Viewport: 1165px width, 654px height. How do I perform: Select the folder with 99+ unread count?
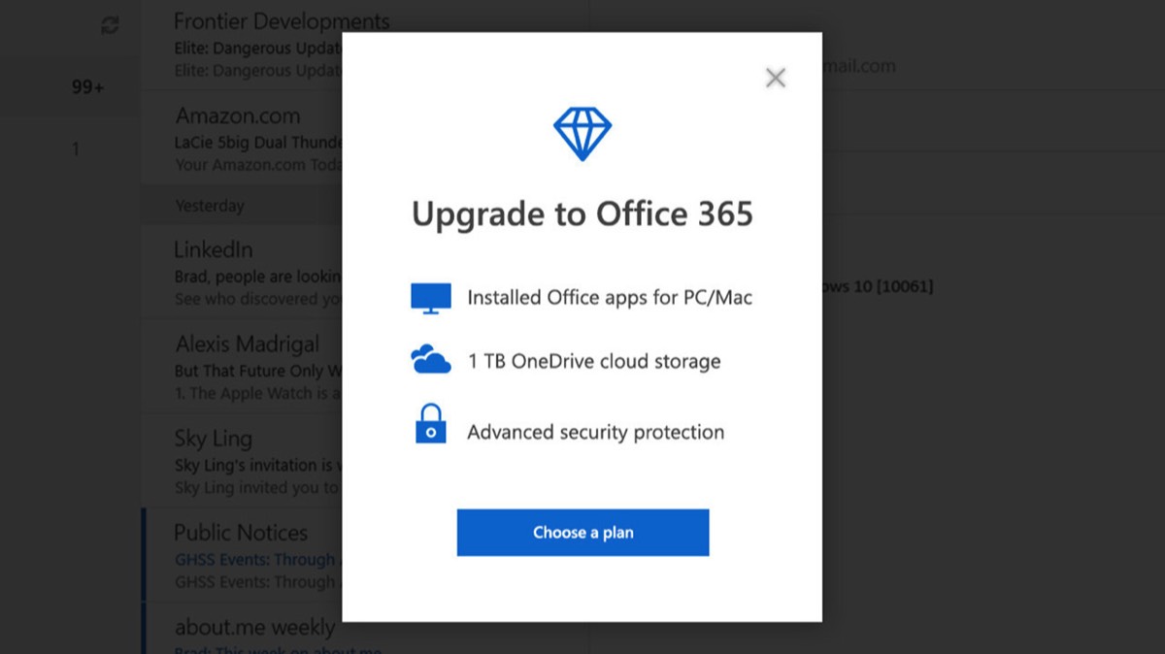click(x=87, y=87)
